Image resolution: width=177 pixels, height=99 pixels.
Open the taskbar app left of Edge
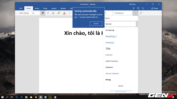click(17, 97)
